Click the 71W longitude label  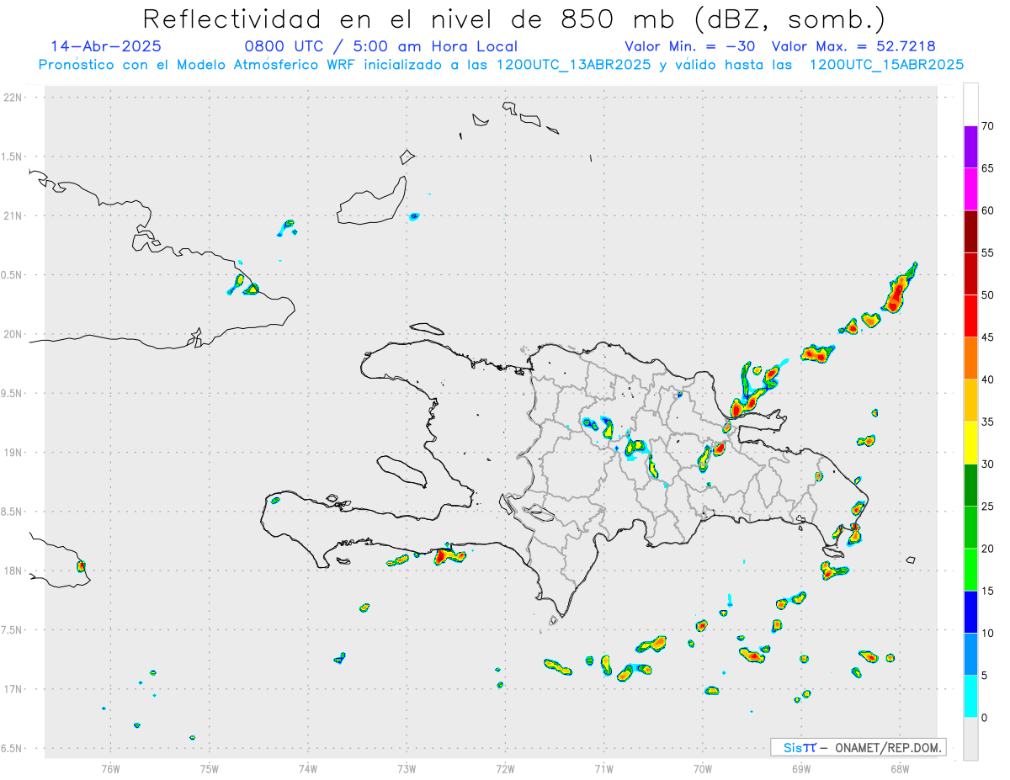[603, 768]
